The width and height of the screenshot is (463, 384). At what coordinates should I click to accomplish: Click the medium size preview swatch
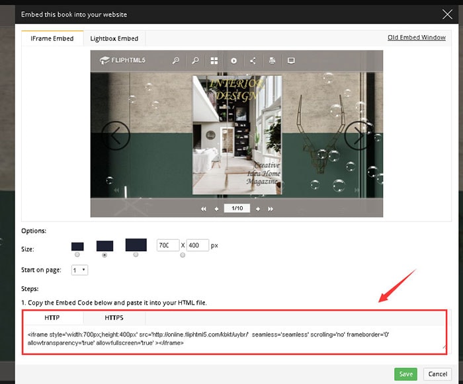click(105, 246)
